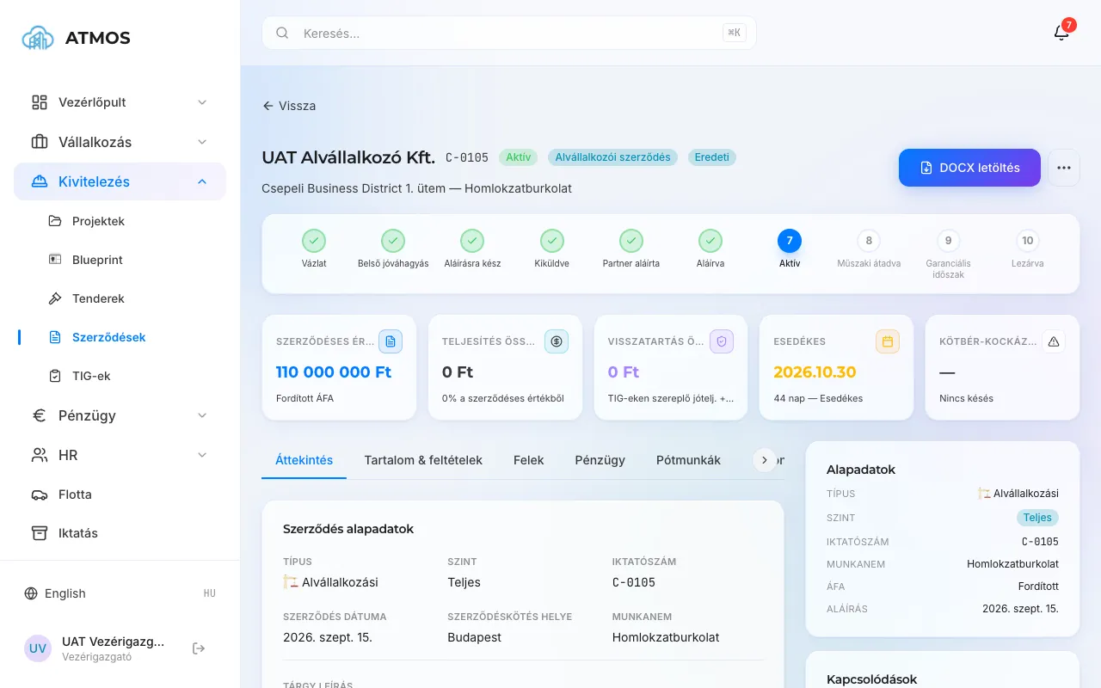
Task: Expand the Pénzügy menu
Action: [120, 415]
